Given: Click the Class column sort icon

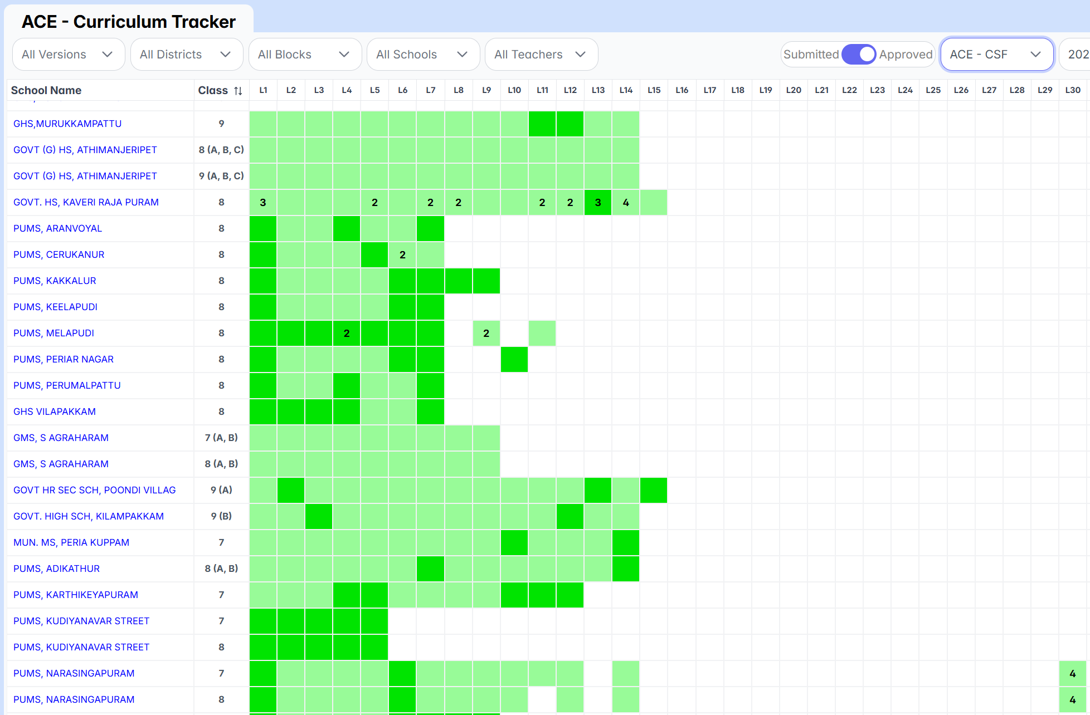Looking at the screenshot, I should [x=238, y=91].
